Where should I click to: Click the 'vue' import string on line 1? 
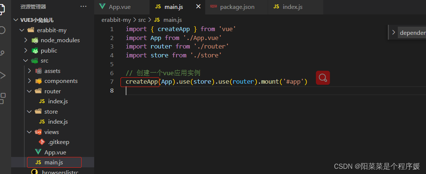pyautogui.click(x=227, y=29)
